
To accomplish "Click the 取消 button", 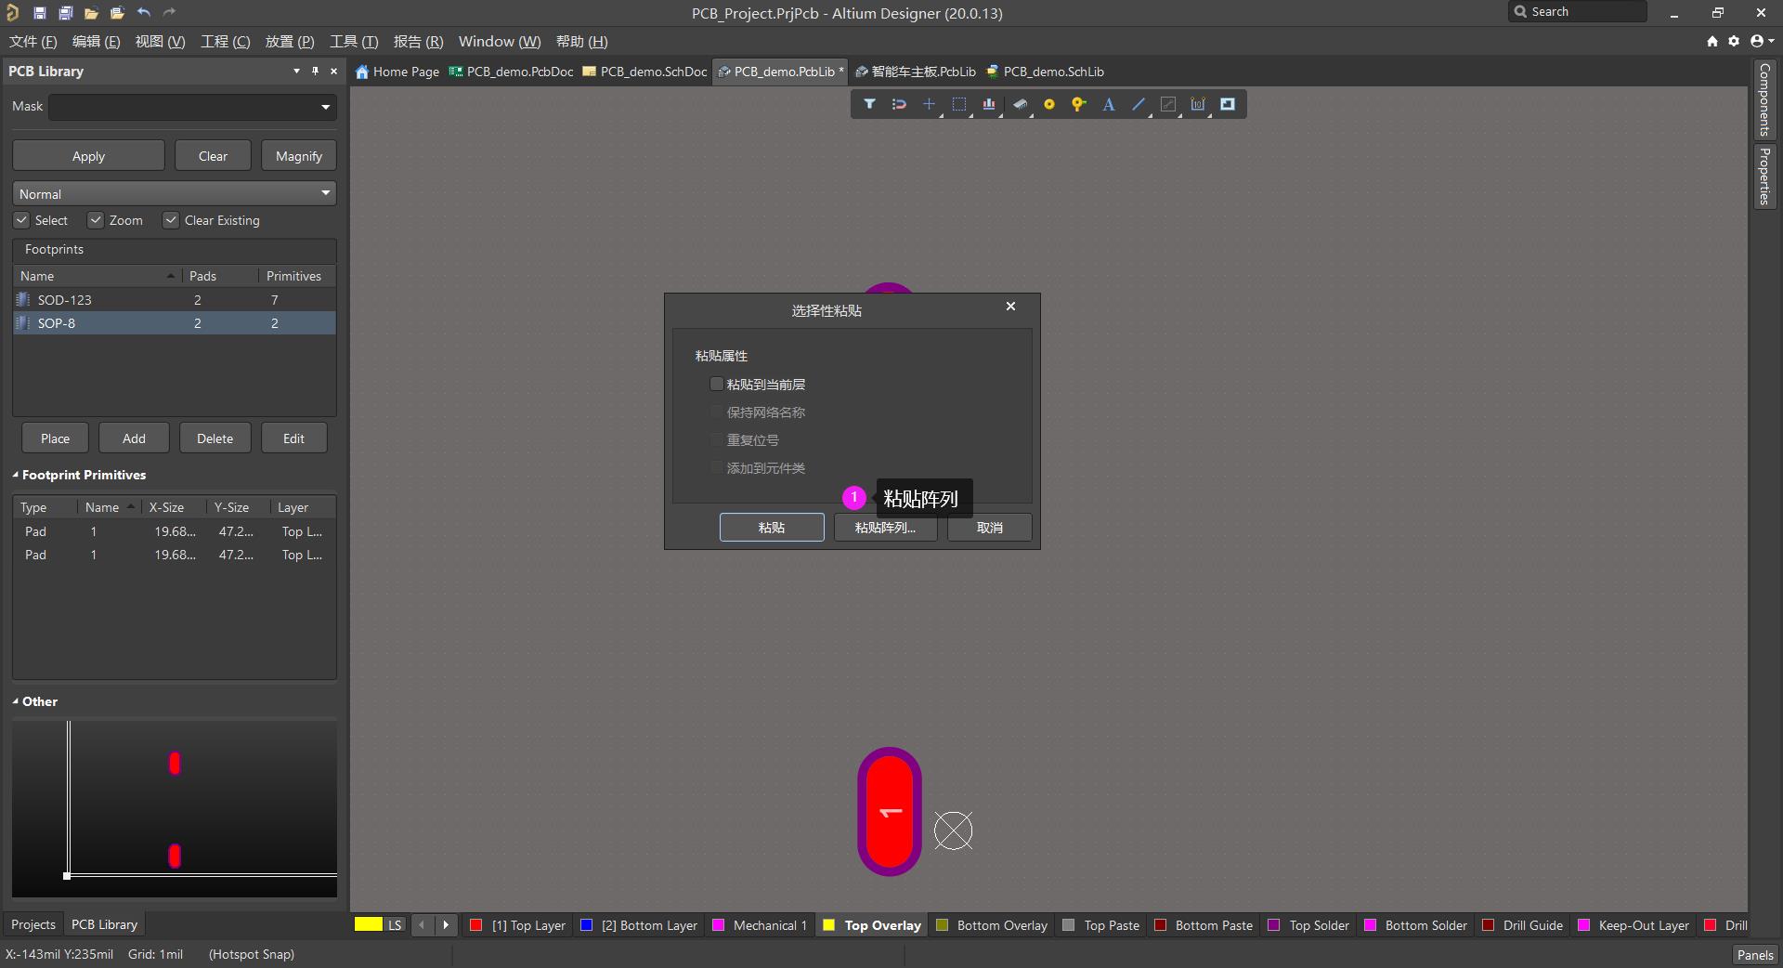I will (990, 527).
